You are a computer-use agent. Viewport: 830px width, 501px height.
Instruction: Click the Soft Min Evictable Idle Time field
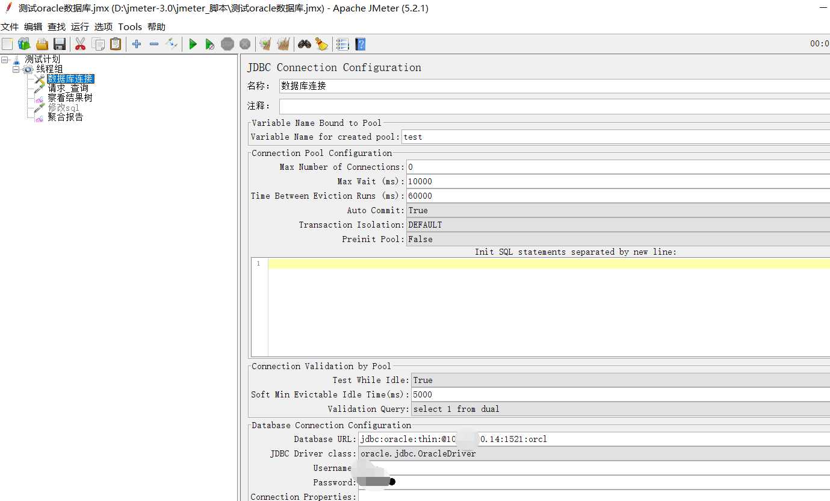point(621,394)
